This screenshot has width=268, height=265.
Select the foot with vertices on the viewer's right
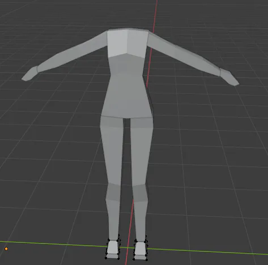(x=141, y=250)
